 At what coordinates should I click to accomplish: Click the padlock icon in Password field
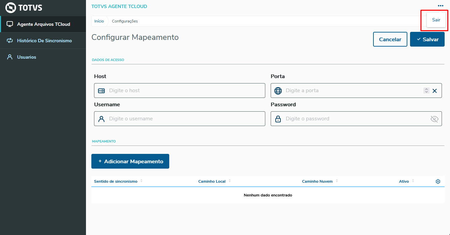pos(278,119)
